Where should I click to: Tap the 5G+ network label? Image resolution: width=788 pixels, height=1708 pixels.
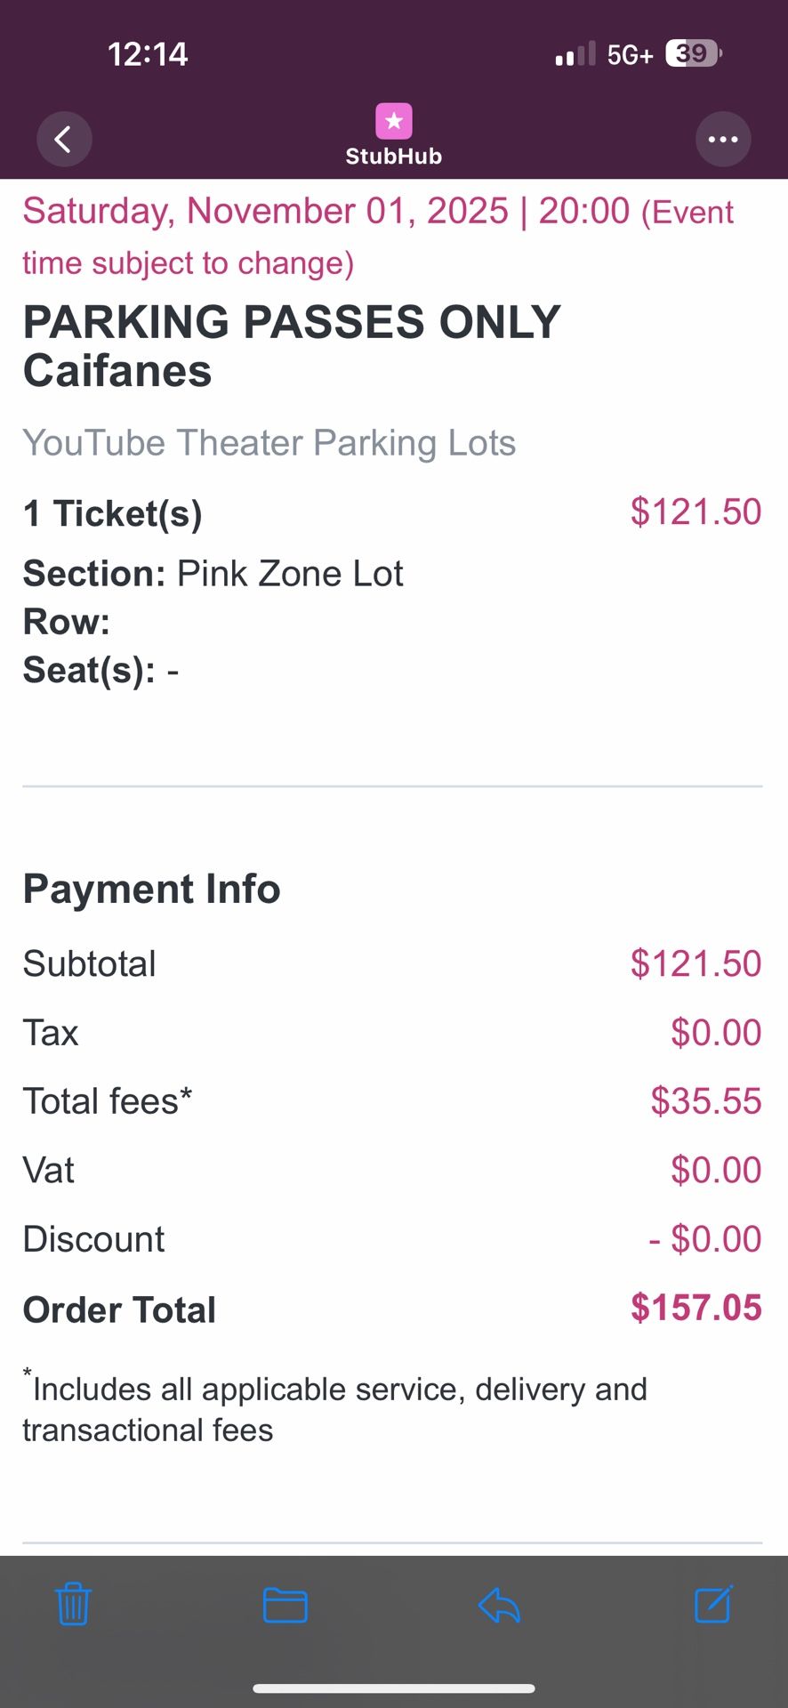tap(630, 55)
